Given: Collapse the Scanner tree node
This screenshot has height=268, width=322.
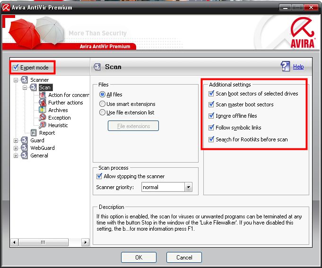Looking at the screenshot, I should [16, 80].
